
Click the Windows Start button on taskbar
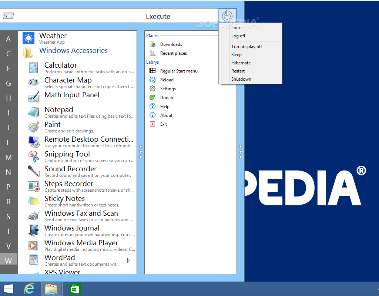coord(9,289)
